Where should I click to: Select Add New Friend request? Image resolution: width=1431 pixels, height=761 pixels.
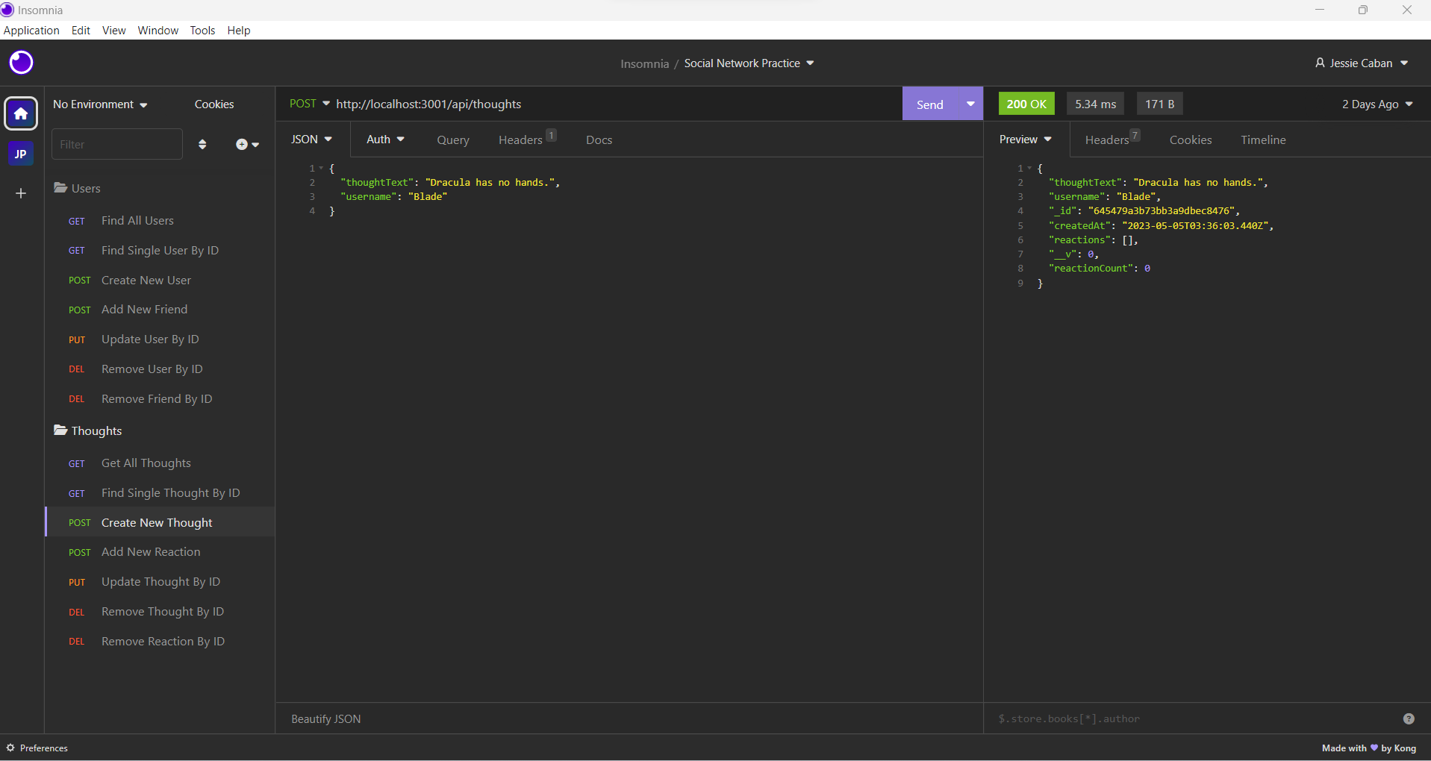pos(160,310)
